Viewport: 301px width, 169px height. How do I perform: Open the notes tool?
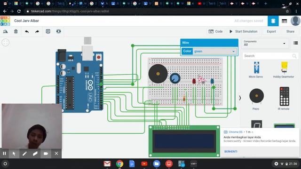click(x=48, y=31)
